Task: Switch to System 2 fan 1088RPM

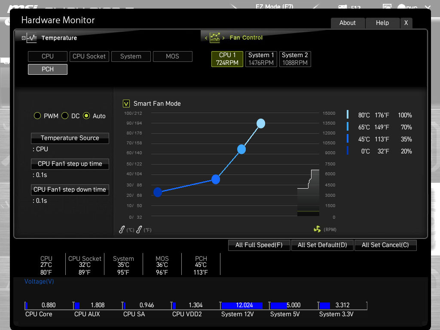Action: pyautogui.click(x=295, y=59)
